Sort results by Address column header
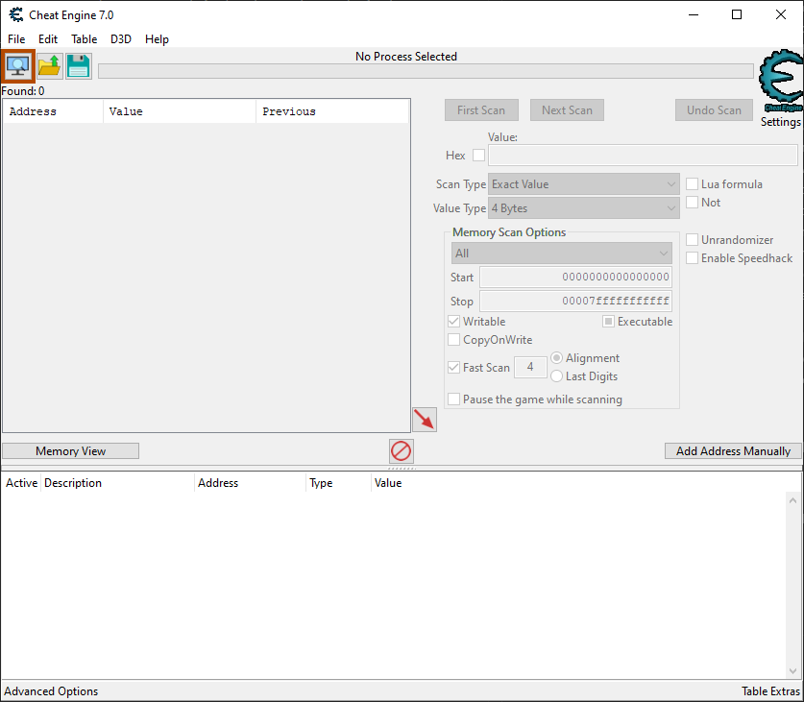The width and height of the screenshot is (804, 702). coord(53,111)
